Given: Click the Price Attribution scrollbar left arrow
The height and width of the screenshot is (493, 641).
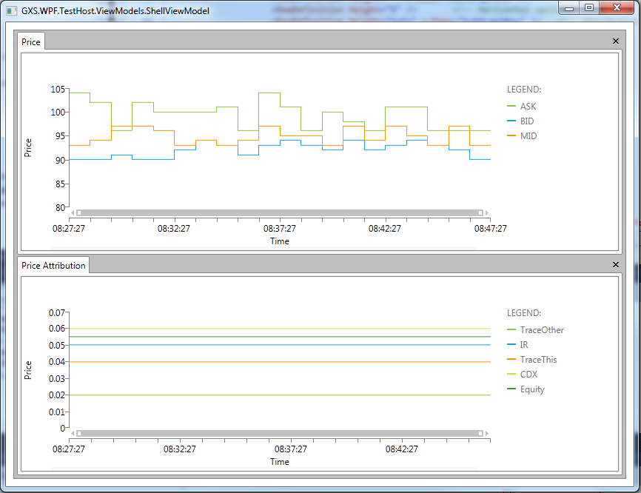Looking at the screenshot, I should 73,433.
